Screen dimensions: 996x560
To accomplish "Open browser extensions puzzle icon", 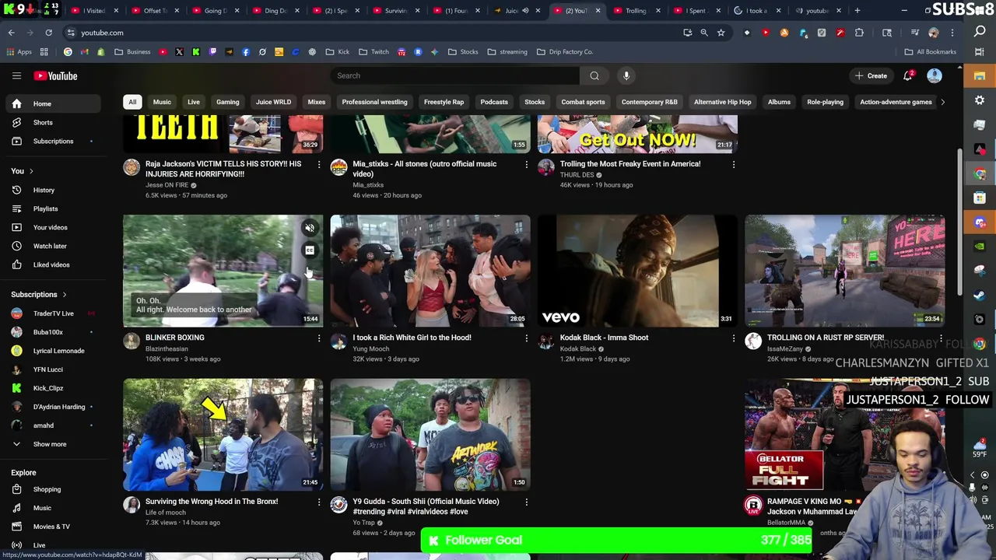I will [x=859, y=33].
